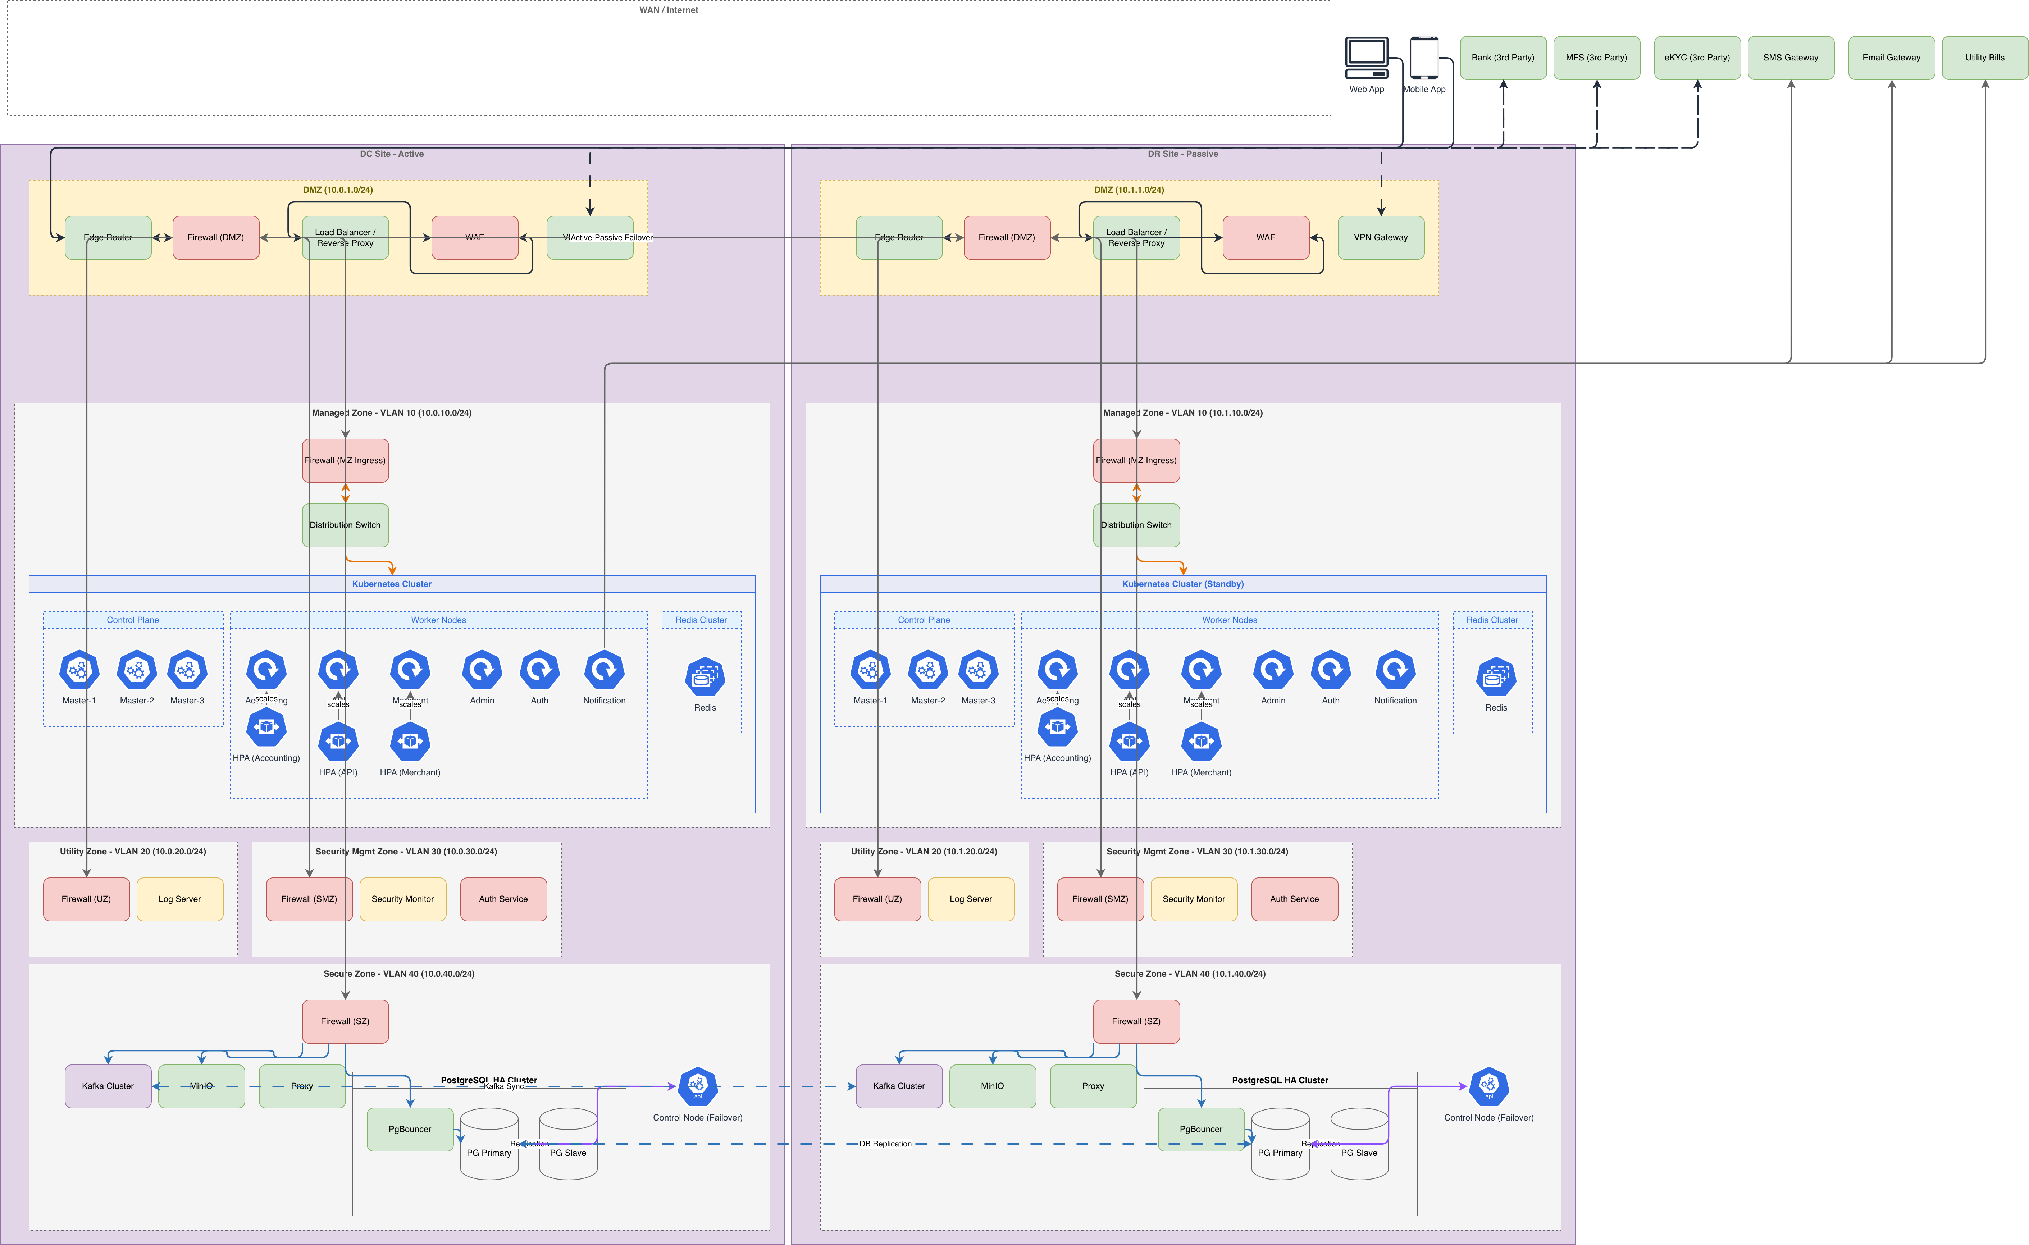Select Firewall (UZ) in DC Utility Zone
Image resolution: width=2029 pixels, height=1245 pixels.
tap(86, 899)
